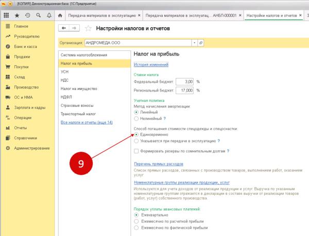Image resolution: width=309 pixels, height=236 pixels.
Task: Open the История изменений link
Action: pyautogui.click(x=151, y=65)
